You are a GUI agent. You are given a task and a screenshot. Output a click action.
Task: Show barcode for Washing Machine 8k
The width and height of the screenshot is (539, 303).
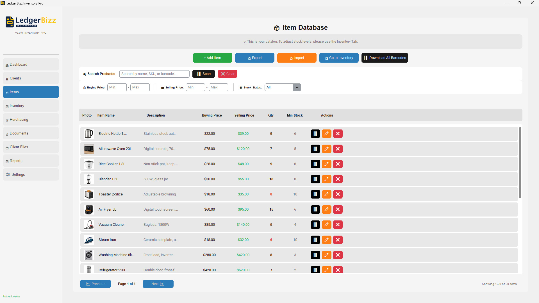[x=315, y=255]
